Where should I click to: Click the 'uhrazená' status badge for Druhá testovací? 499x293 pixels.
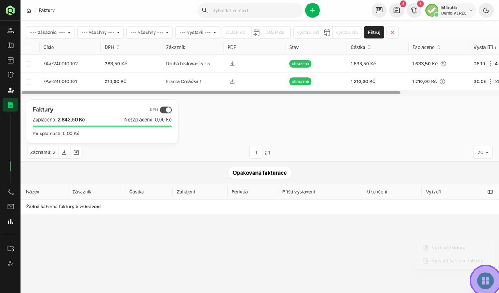coord(300,64)
